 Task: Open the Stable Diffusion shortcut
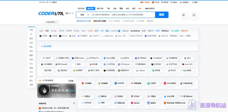pos(135,36)
